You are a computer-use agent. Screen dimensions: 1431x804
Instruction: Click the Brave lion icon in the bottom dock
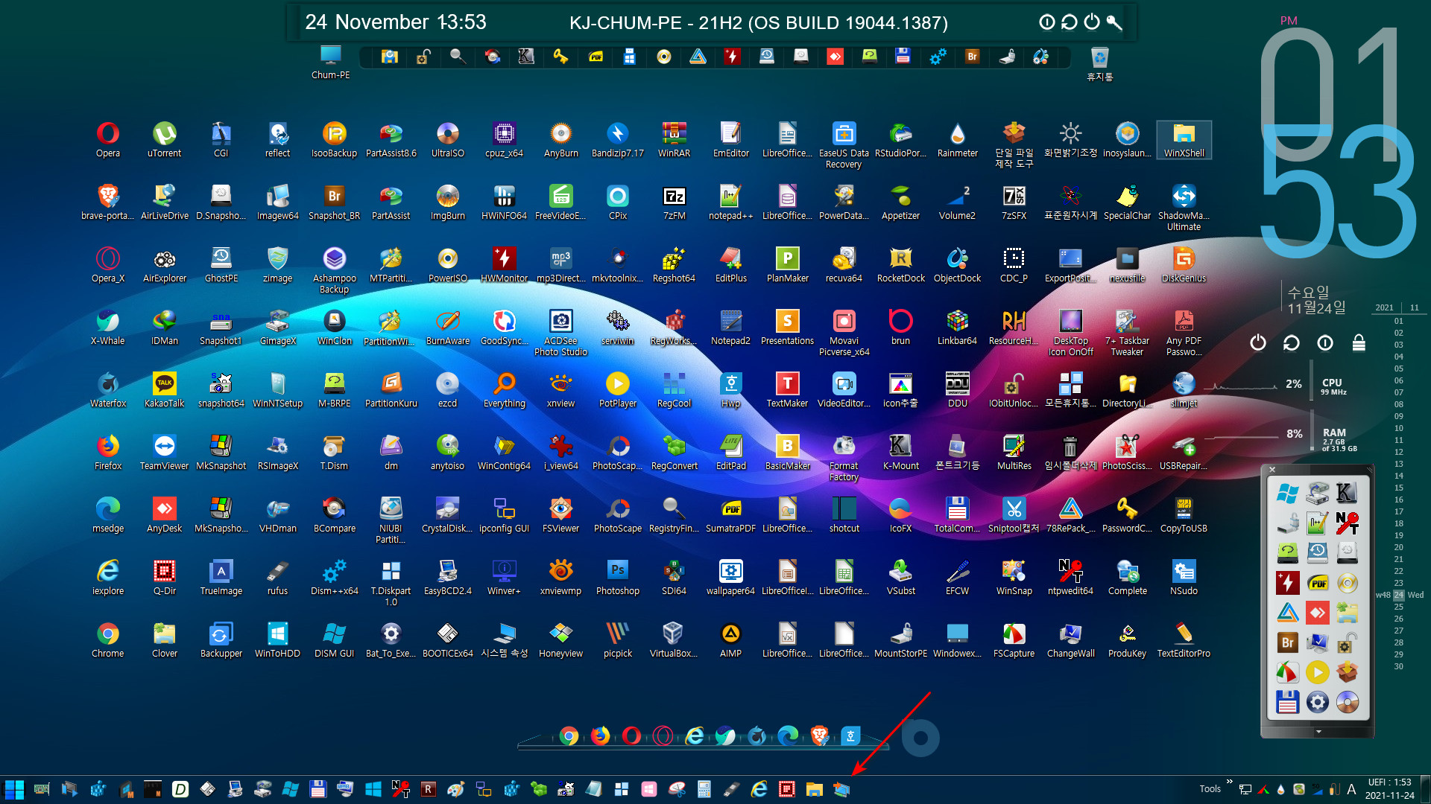pos(820,736)
